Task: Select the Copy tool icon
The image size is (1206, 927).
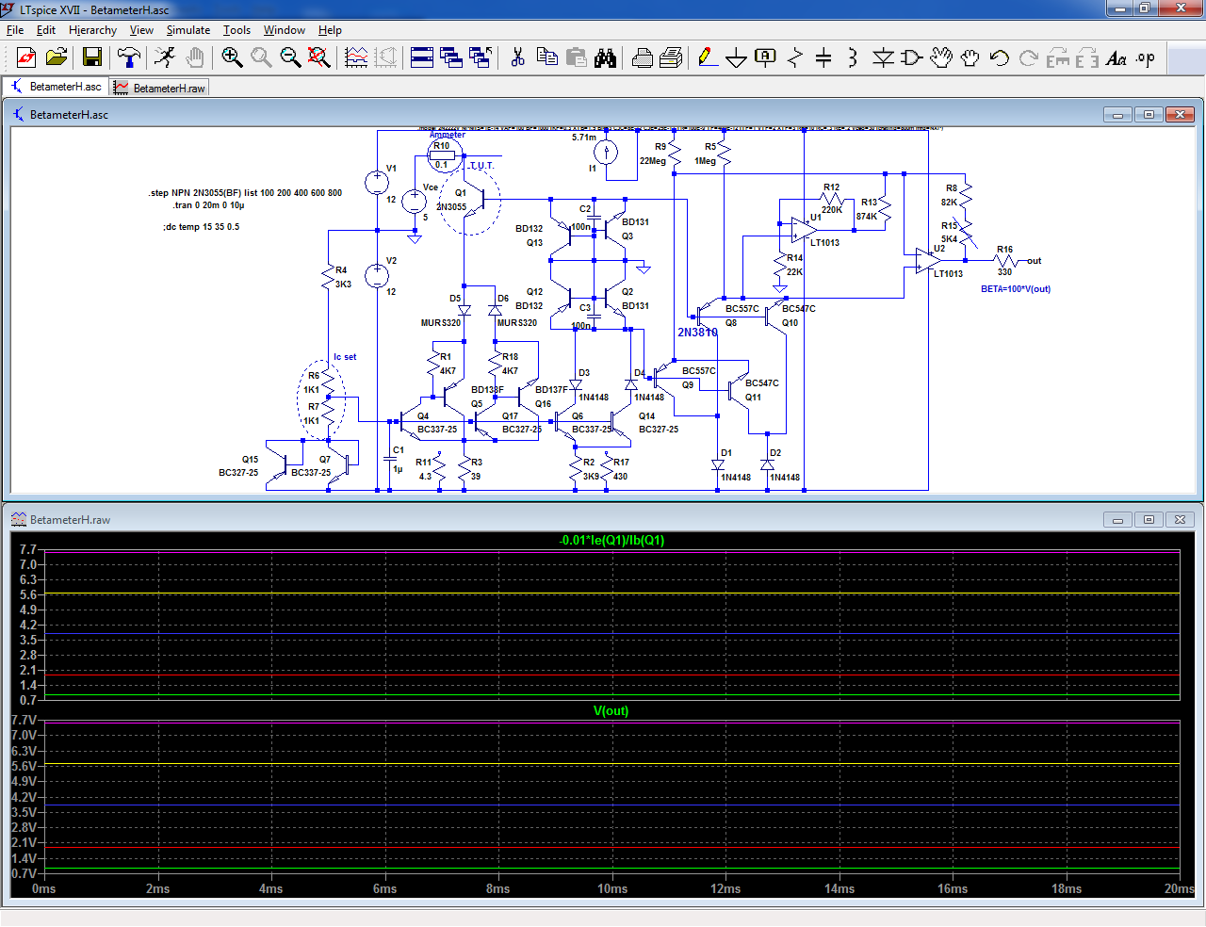Action: point(546,58)
